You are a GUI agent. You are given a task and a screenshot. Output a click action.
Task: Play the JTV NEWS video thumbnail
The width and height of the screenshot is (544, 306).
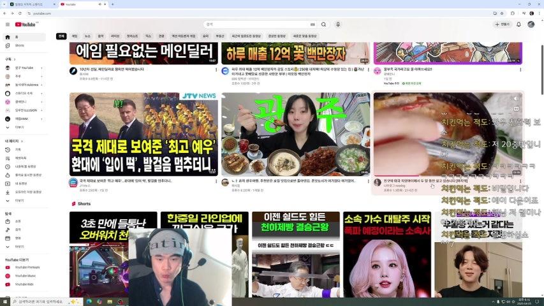143,135
